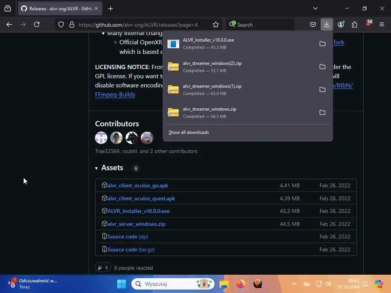Open downloaded ALVR_Installer_v18.0.0.exe entry

(x=239, y=43)
